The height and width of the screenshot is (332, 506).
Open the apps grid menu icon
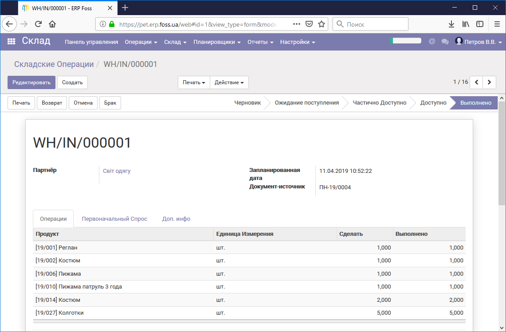11,42
